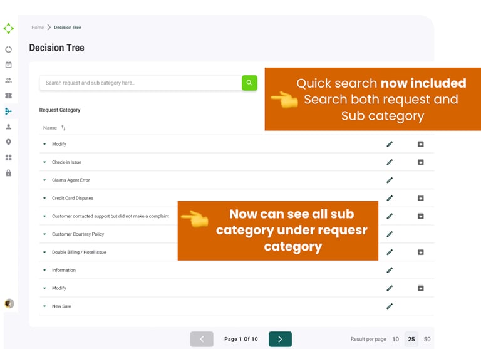Screen dimensions: 481x349
Task: Open the grid apps sidebar icon
Action: coord(8,158)
